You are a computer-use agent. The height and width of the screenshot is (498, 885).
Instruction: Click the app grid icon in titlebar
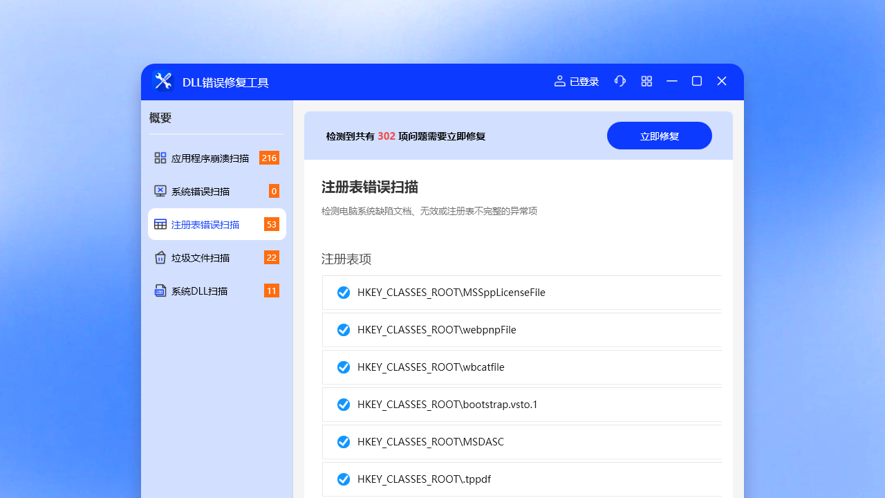click(646, 81)
